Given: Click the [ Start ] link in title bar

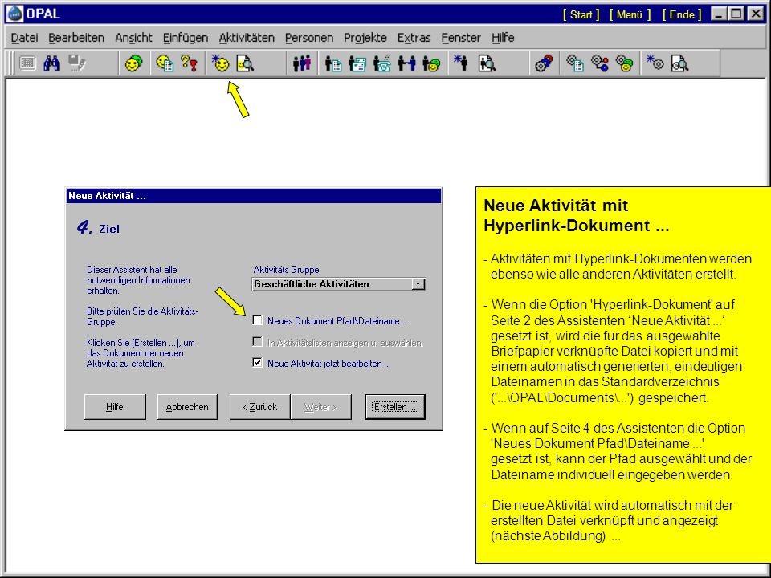Looking at the screenshot, I should click(x=581, y=14).
